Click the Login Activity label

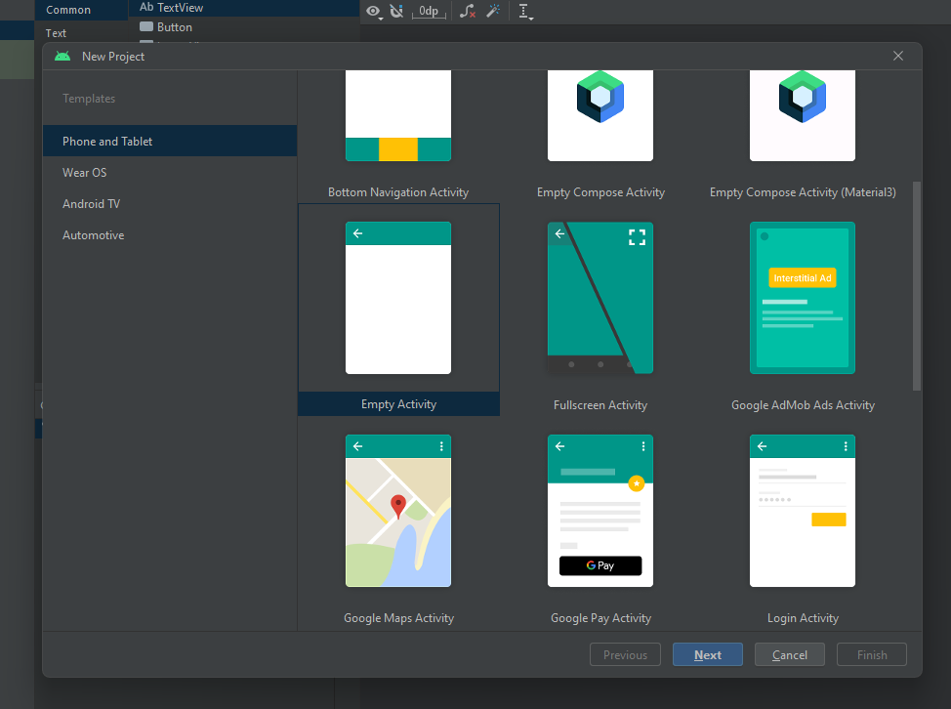803,618
